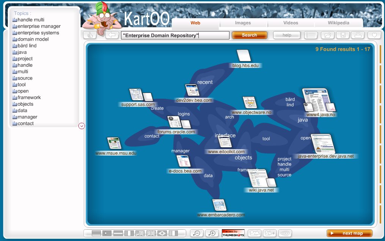Open the 'framework' topic folder

pyautogui.click(x=29, y=98)
